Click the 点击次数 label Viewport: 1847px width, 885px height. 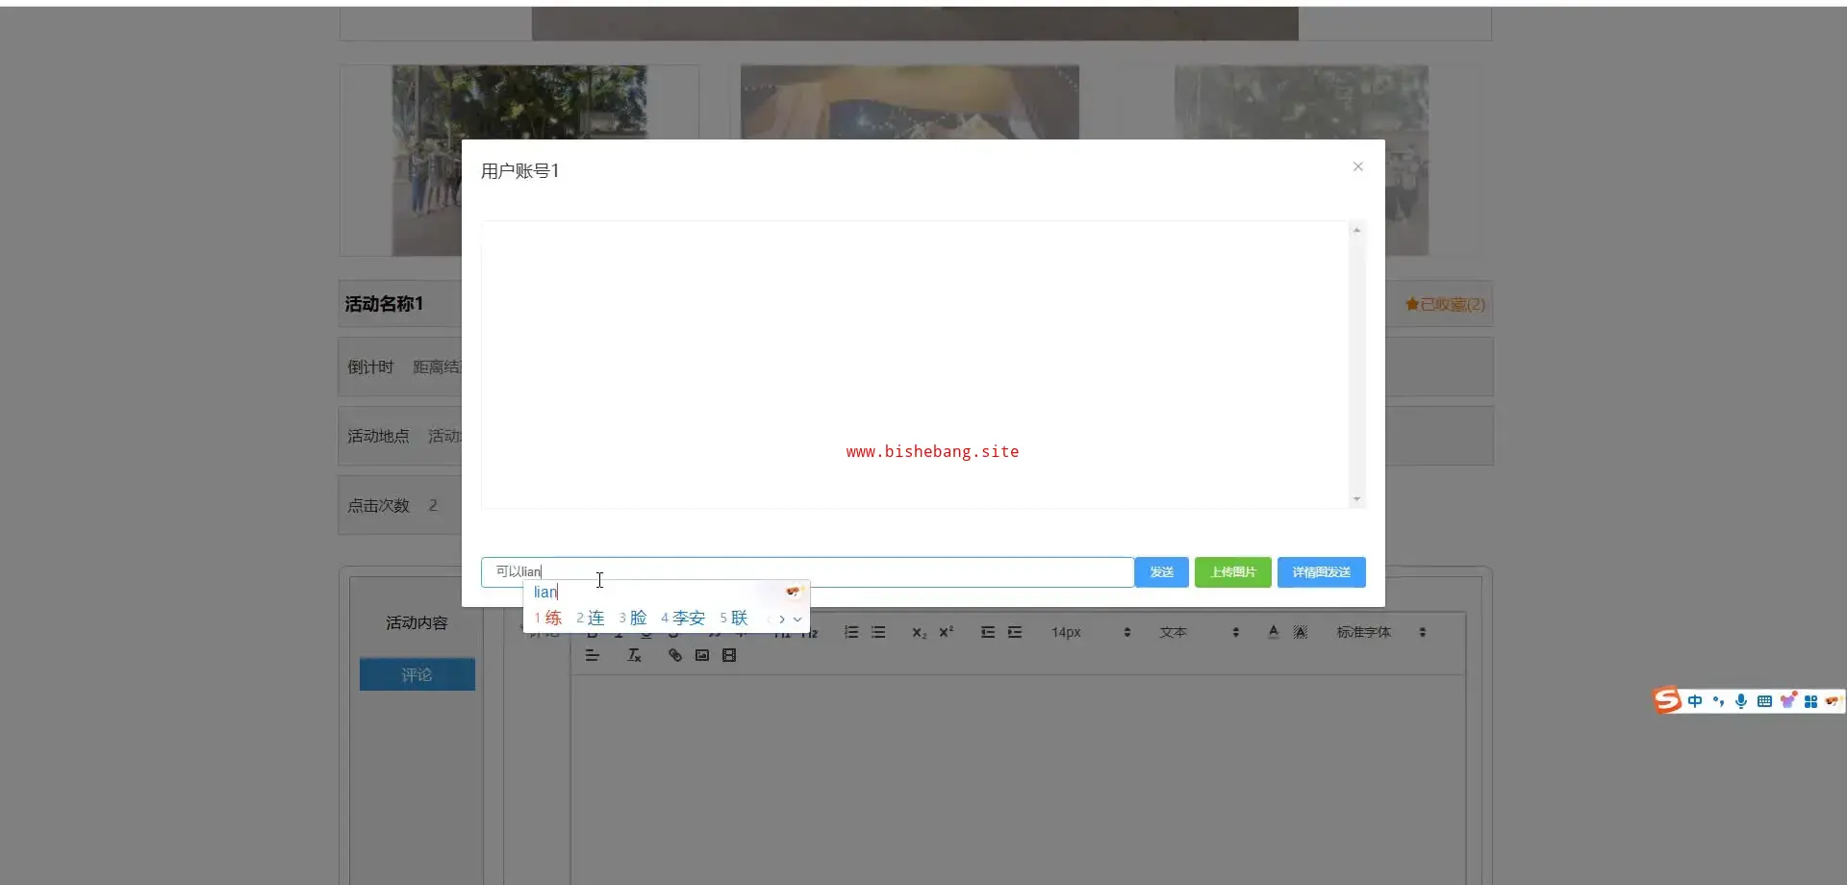tap(378, 506)
